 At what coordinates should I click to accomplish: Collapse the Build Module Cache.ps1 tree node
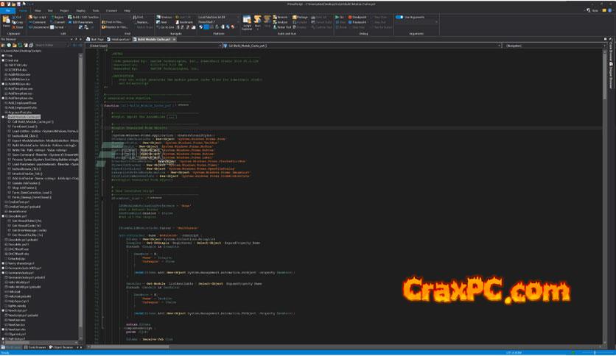[3, 117]
